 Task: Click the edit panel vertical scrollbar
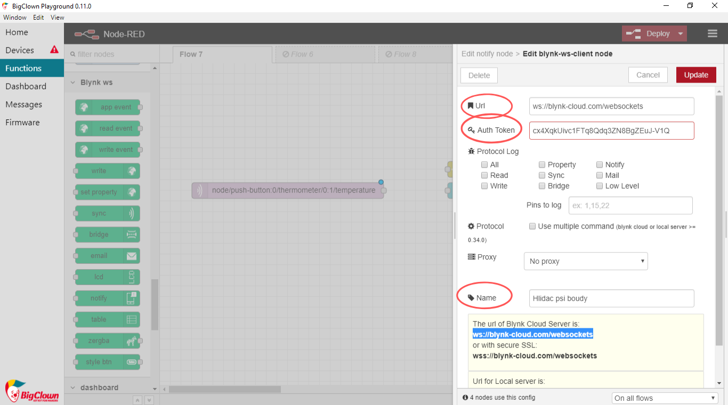[719, 220]
